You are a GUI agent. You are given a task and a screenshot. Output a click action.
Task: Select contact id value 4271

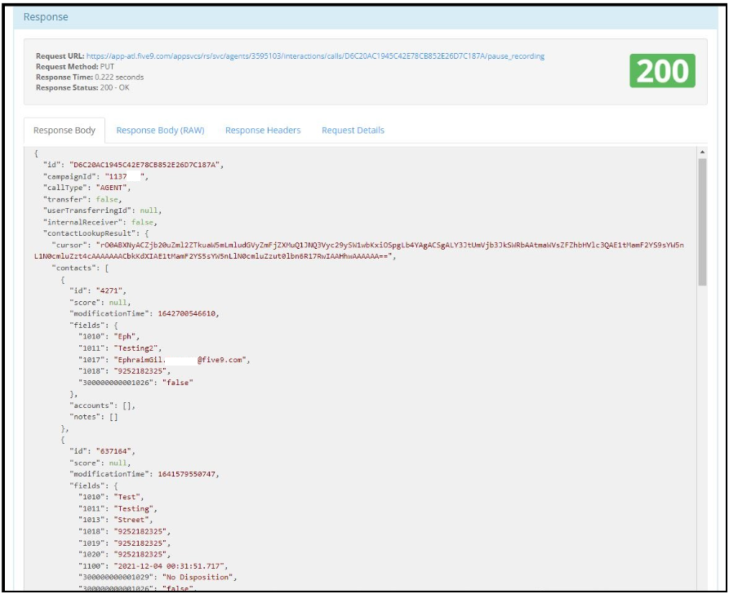tap(109, 291)
